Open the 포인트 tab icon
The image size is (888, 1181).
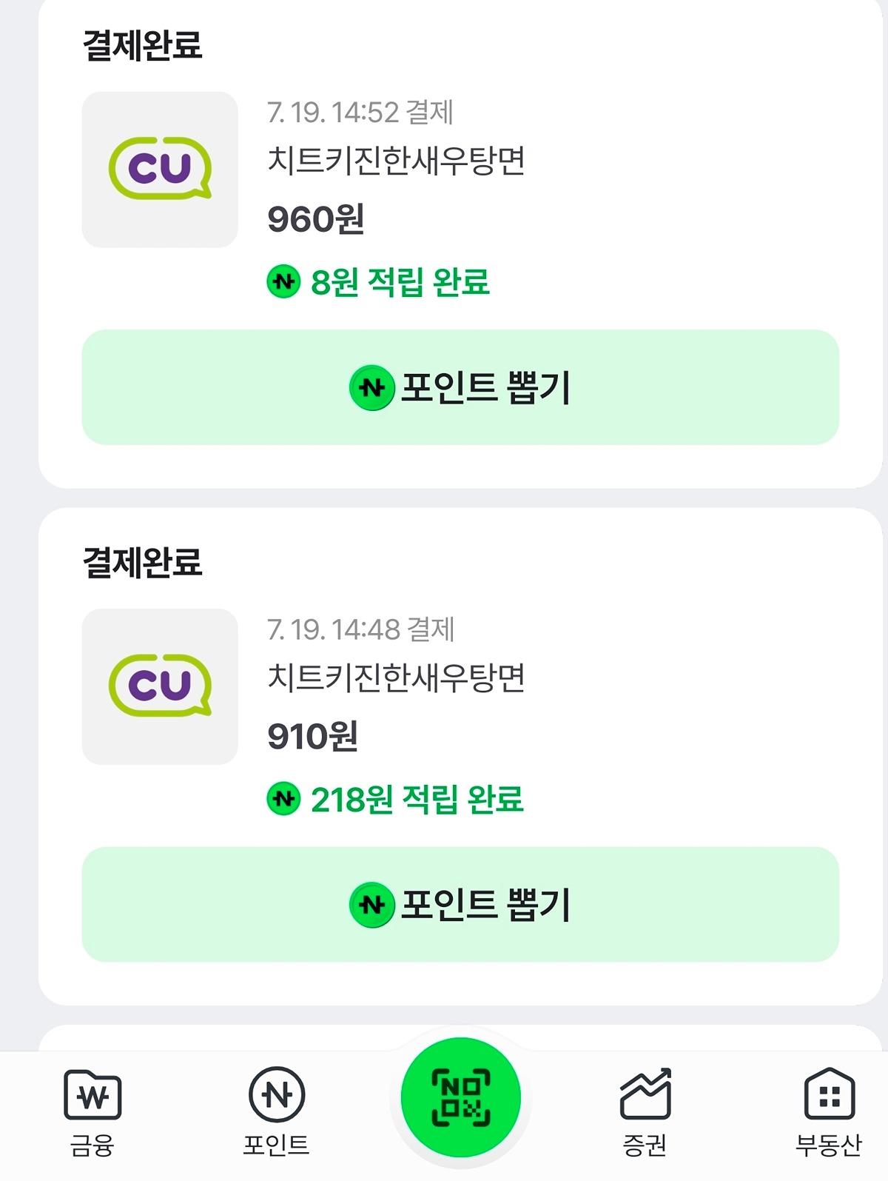(277, 1094)
